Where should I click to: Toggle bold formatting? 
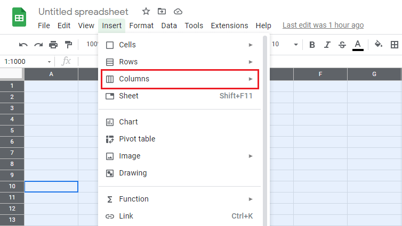pos(312,45)
